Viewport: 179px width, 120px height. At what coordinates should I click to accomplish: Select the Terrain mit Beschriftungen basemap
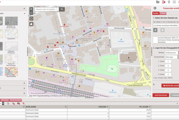tap(11, 59)
